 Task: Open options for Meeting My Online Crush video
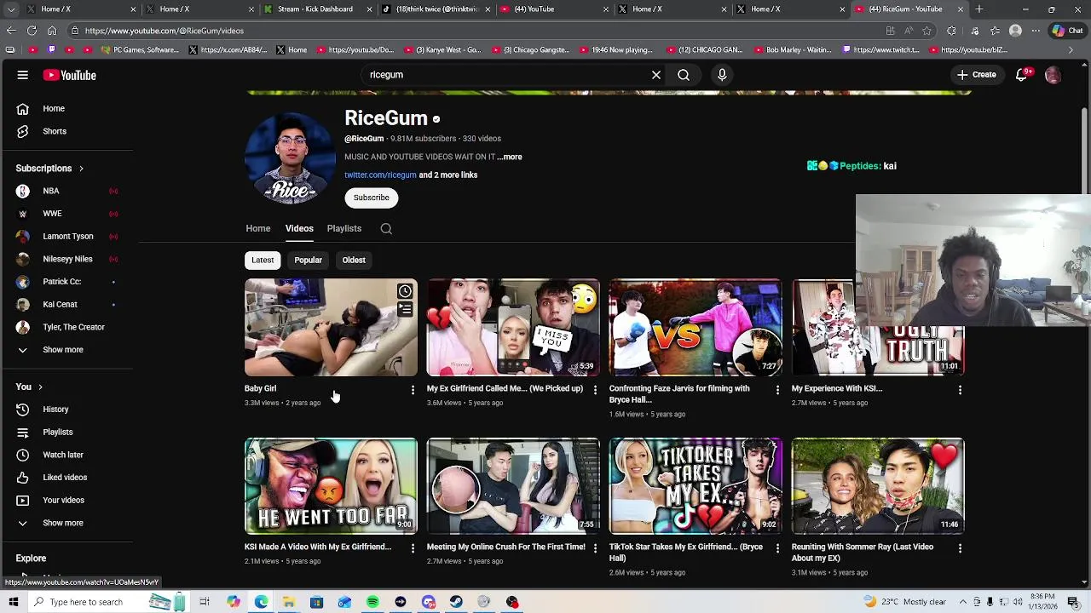tap(595, 548)
